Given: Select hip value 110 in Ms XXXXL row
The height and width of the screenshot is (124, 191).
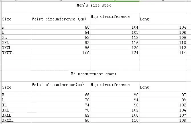Looking at the screenshot, I should point(115,120).
